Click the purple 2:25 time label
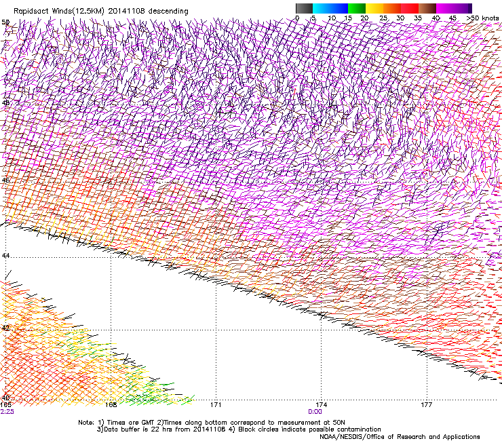Image resolution: width=502 pixels, height=441 pixels. pyautogui.click(x=7, y=412)
